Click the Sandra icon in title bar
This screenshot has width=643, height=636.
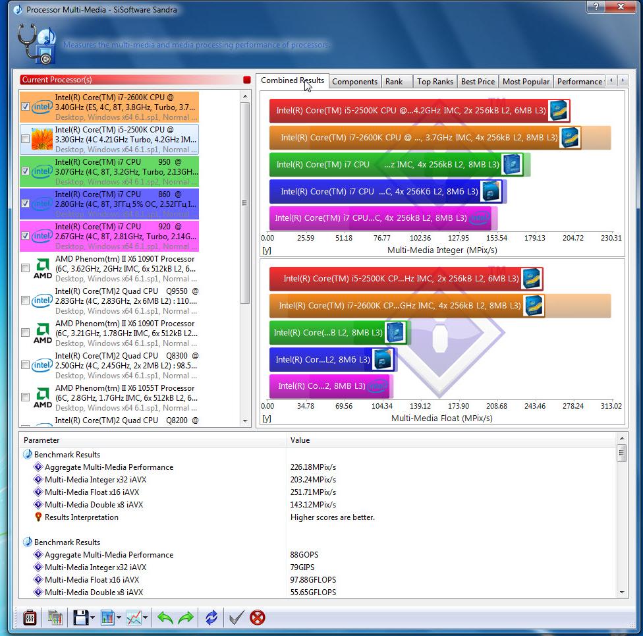18,9
